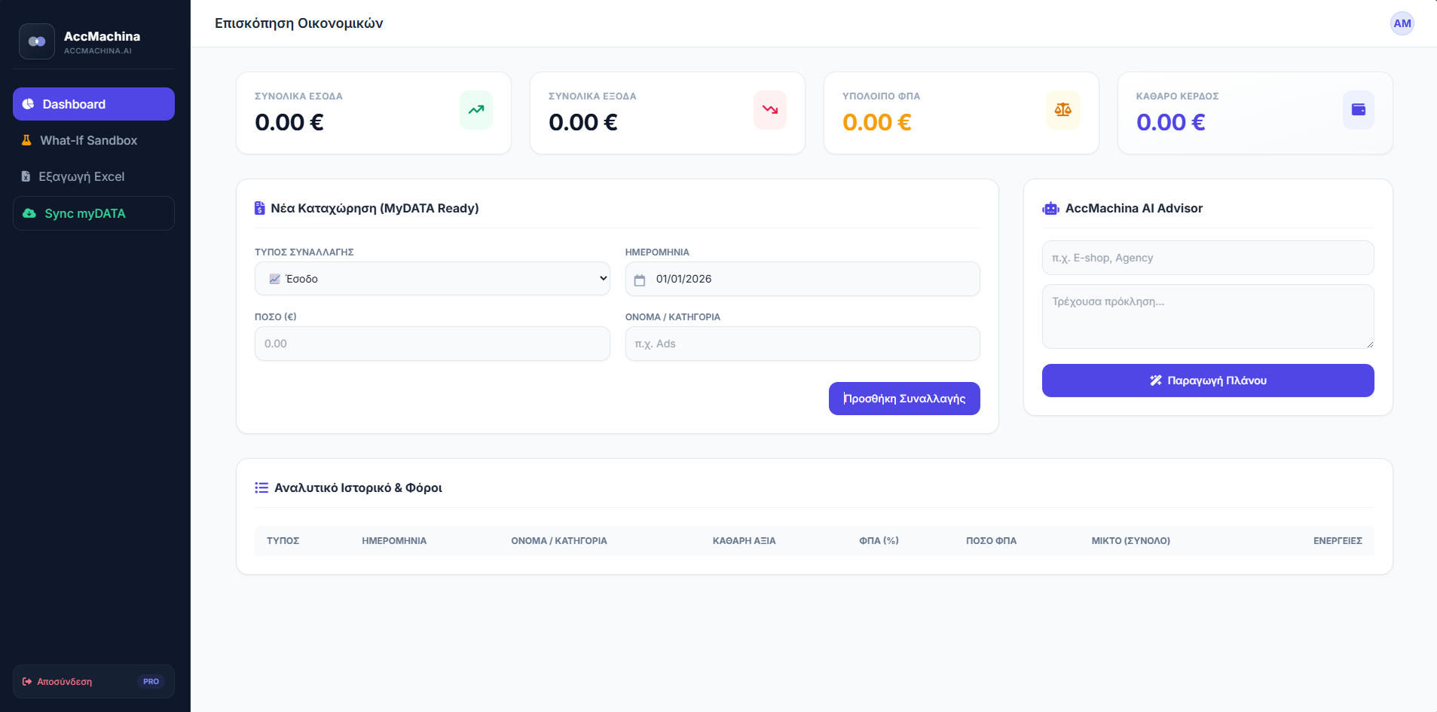Open the Τύπος Συναλλαγής dropdown
Viewport: 1437px width, 712px height.
(433, 279)
